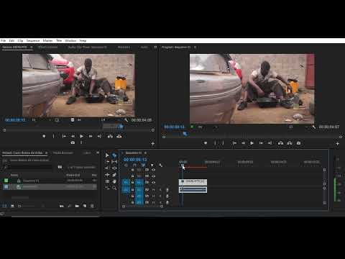Open Source monitor button editor plus

[153, 144]
